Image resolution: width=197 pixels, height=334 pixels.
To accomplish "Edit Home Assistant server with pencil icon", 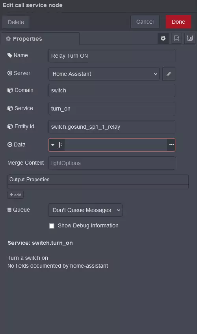I will [169, 74].
